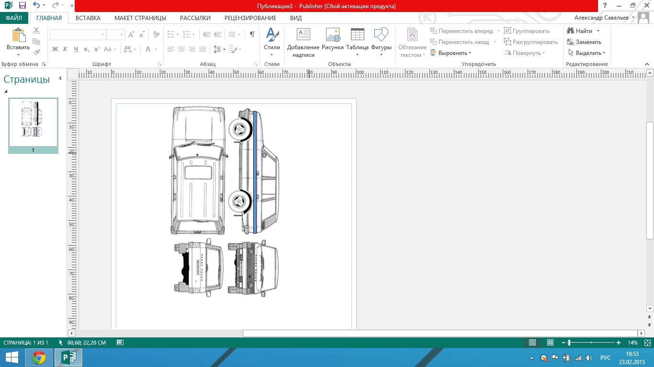
Task: Open the Выделить select dropdown
Action: (x=586, y=53)
